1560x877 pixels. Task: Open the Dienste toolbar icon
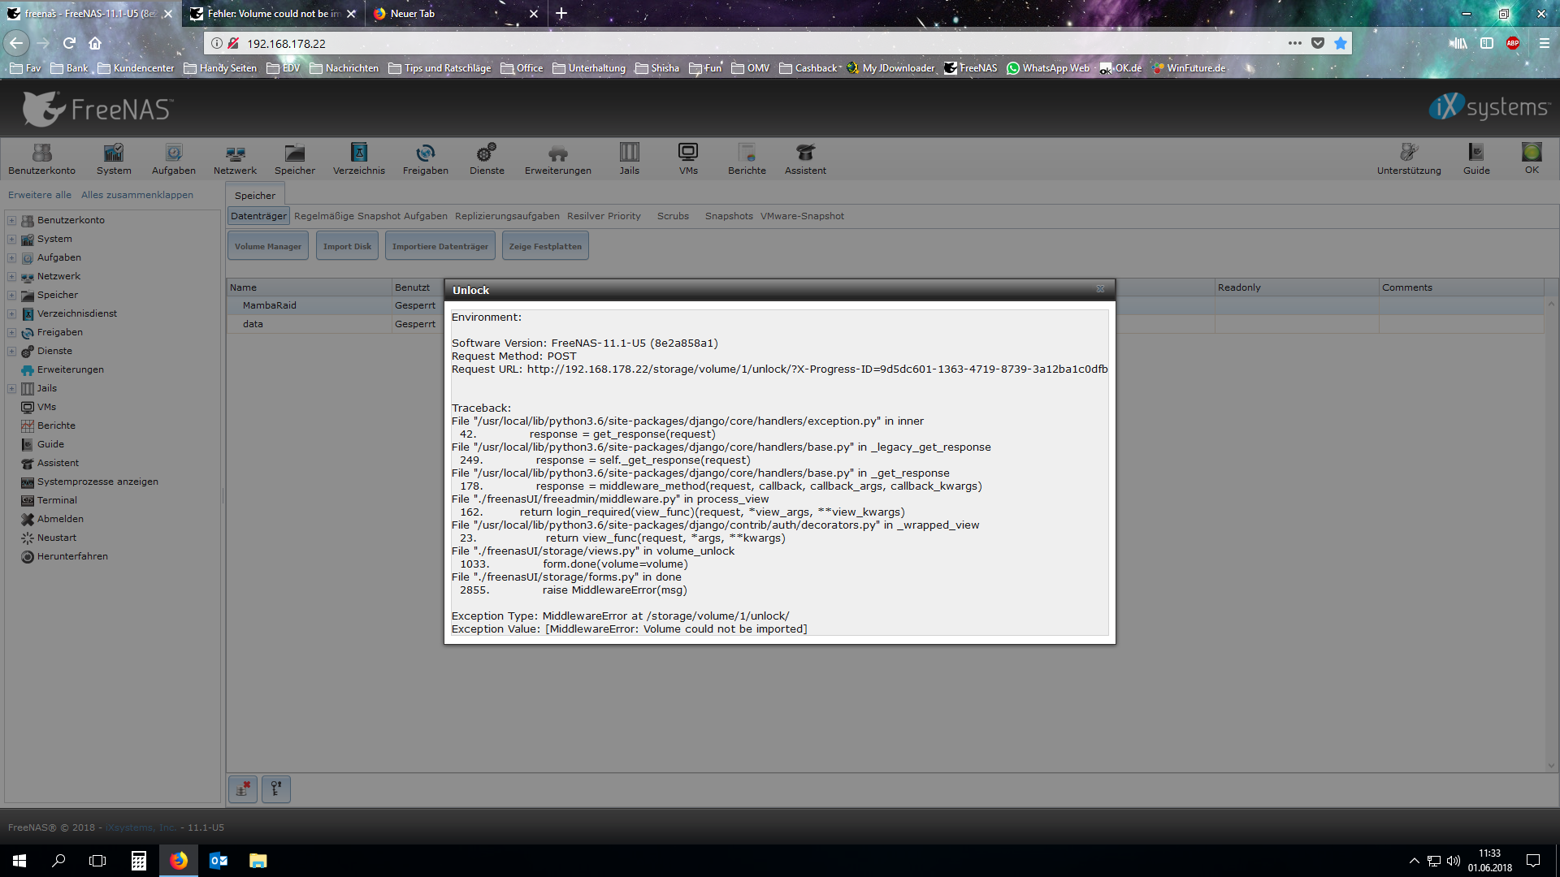487,158
